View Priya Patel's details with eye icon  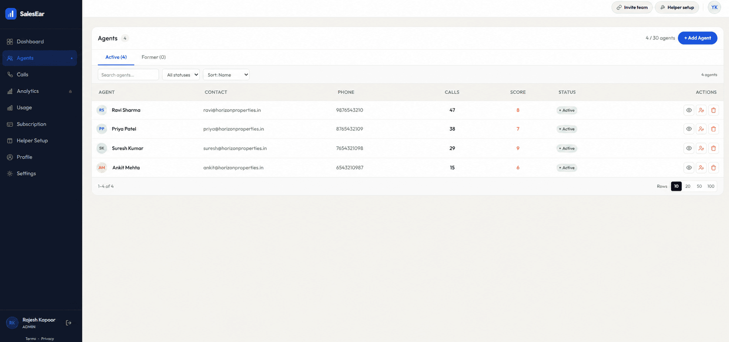click(689, 129)
